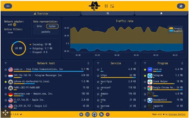The height and width of the screenshot is (118, 189).
Task: Click the Incoming: 59 MB label
Action: point(42,44)
